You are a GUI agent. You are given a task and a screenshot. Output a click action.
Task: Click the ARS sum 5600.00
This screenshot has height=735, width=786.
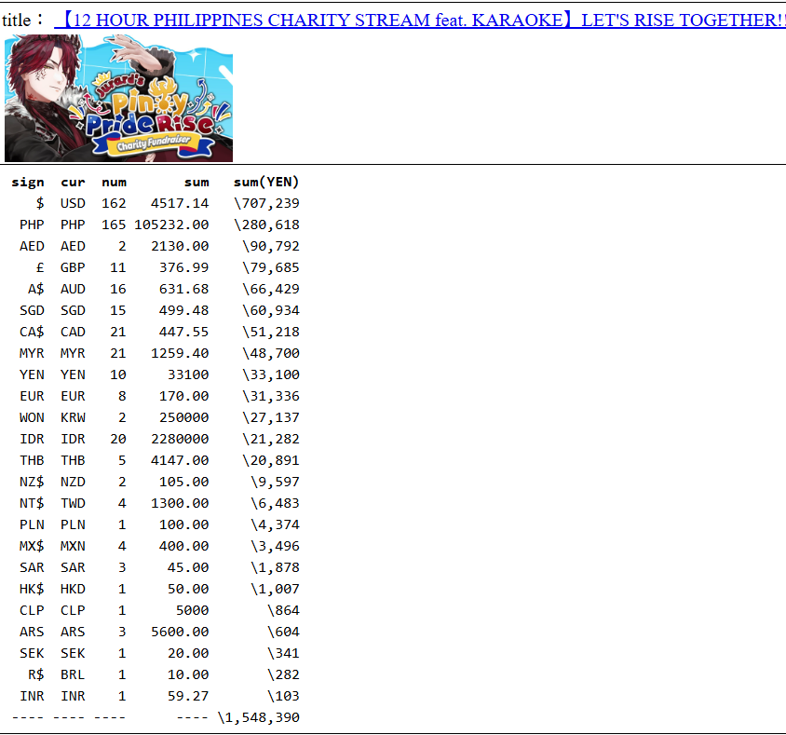click(180, 632)
